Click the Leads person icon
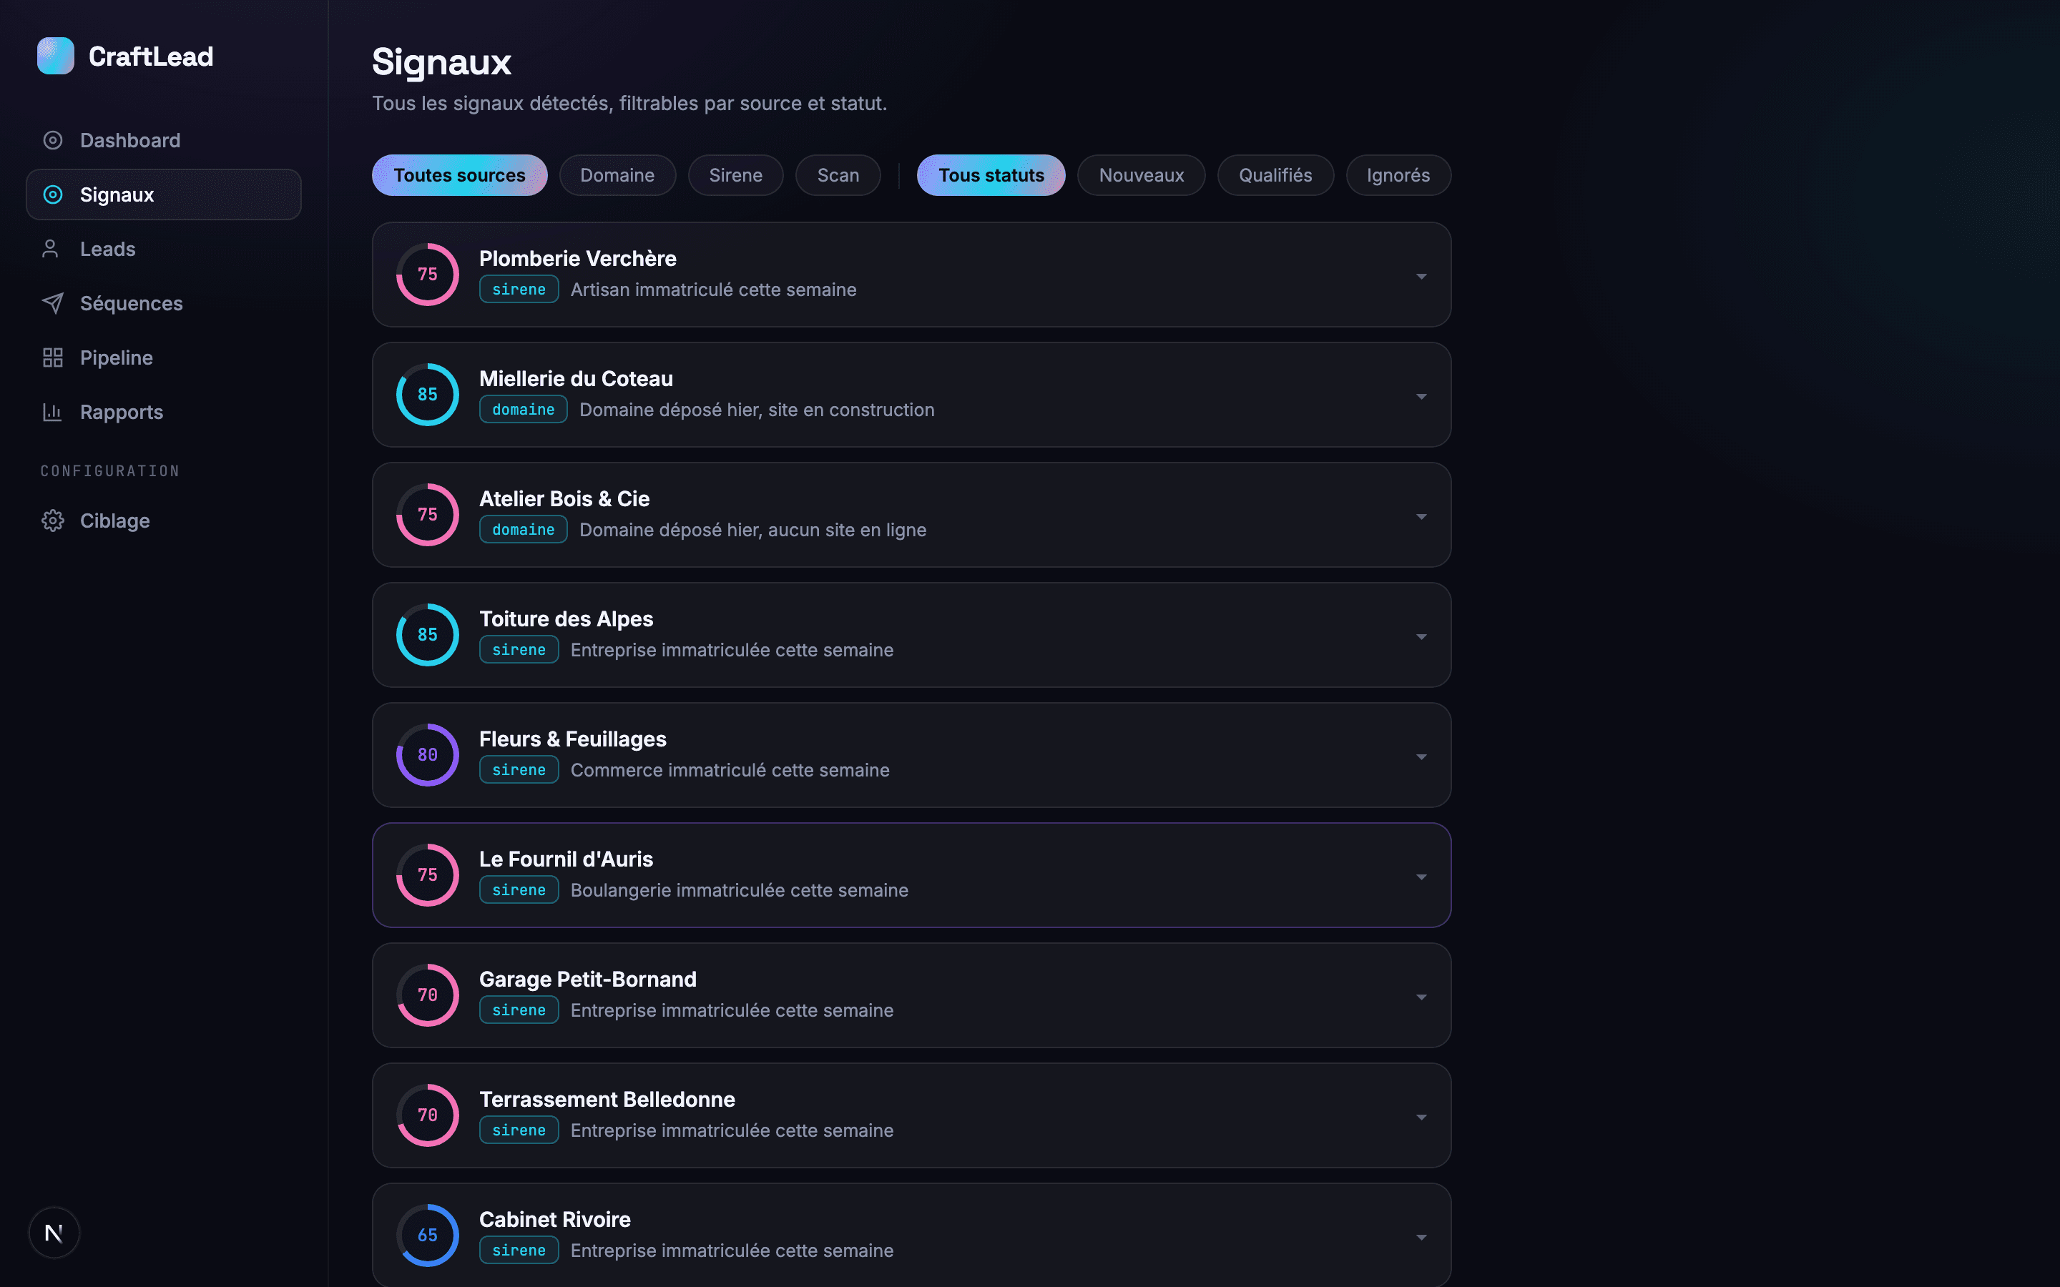2060x1287 pixels. (50, 249)
